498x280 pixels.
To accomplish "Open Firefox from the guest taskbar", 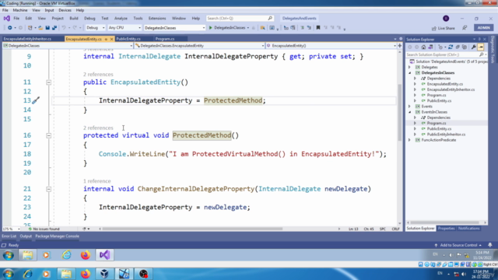I will point(86,255).
